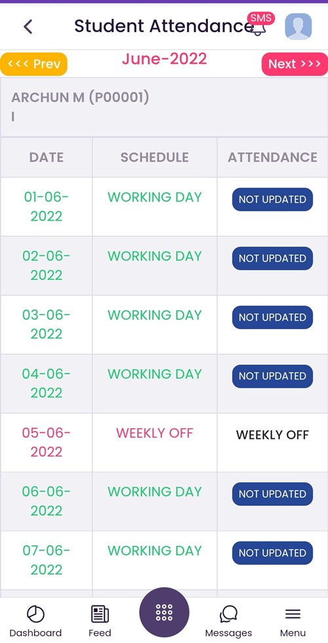Open the Dashboard pie chart icon
Screen dimensions: 328x643
point(35,614)
